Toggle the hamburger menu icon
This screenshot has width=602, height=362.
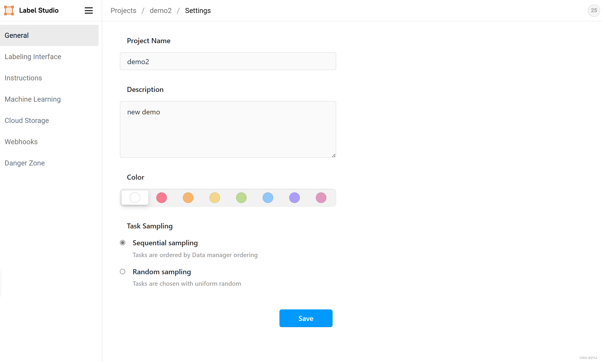pos(89,10)
